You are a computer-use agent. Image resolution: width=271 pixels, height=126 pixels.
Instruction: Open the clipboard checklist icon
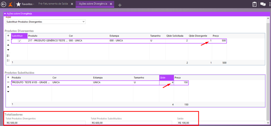[254, 4]
